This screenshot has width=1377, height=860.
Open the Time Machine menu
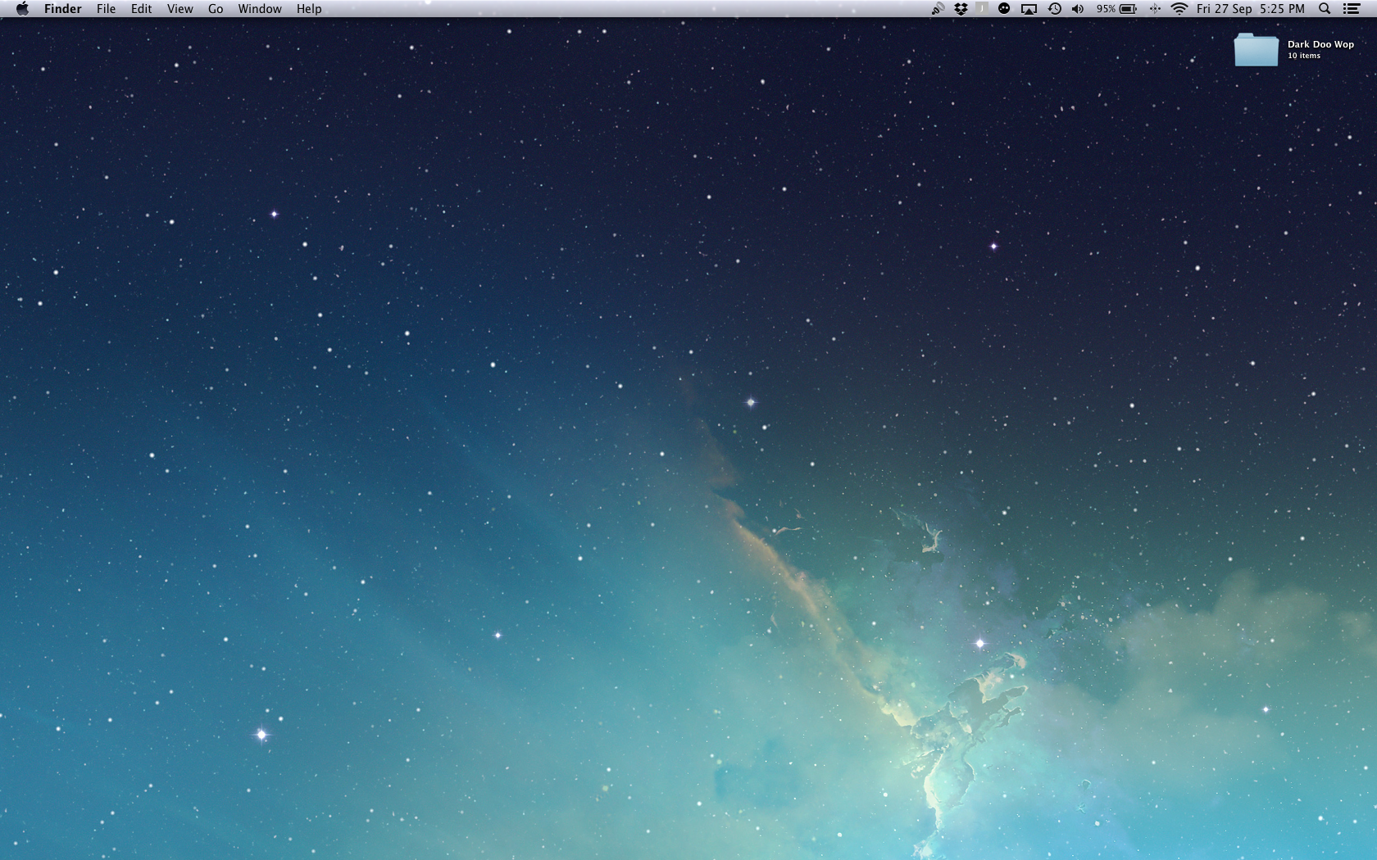point(1055,9)
